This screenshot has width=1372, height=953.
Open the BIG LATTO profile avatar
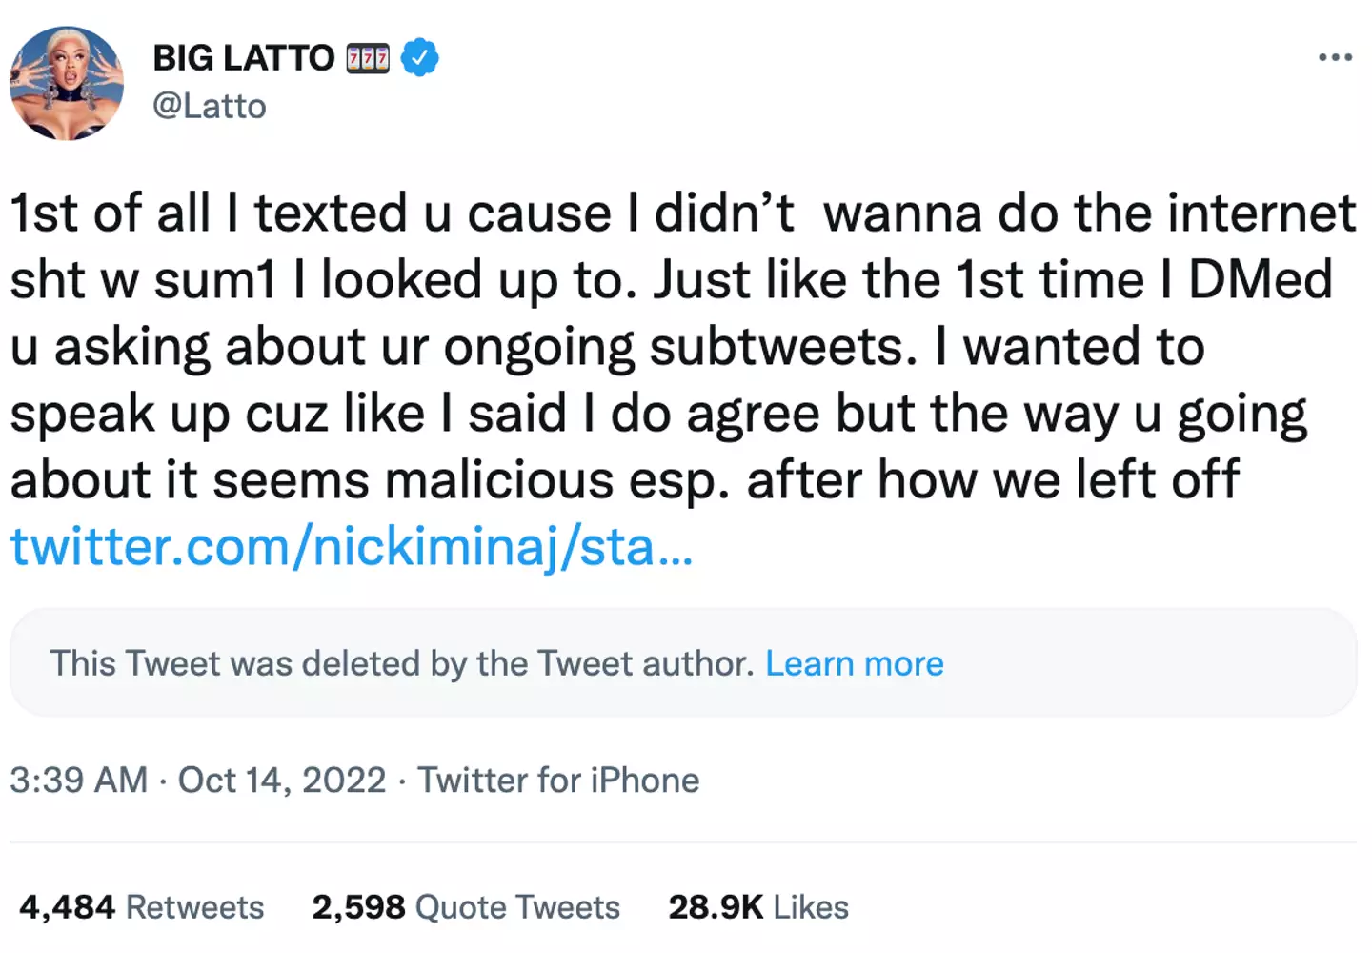(67, 83)
